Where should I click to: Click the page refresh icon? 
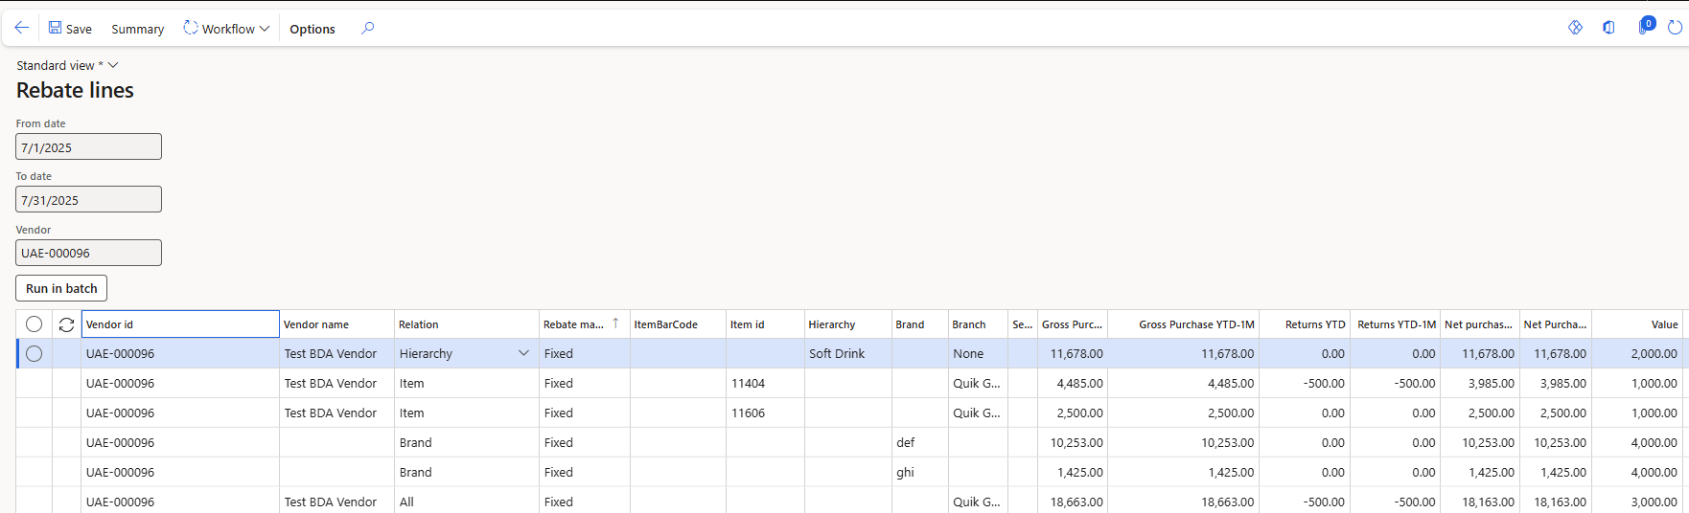tap(1675, 28)
